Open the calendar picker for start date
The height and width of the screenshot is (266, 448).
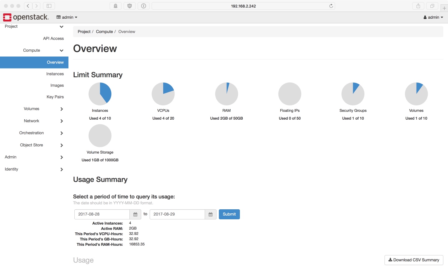(x=135, y=214)
